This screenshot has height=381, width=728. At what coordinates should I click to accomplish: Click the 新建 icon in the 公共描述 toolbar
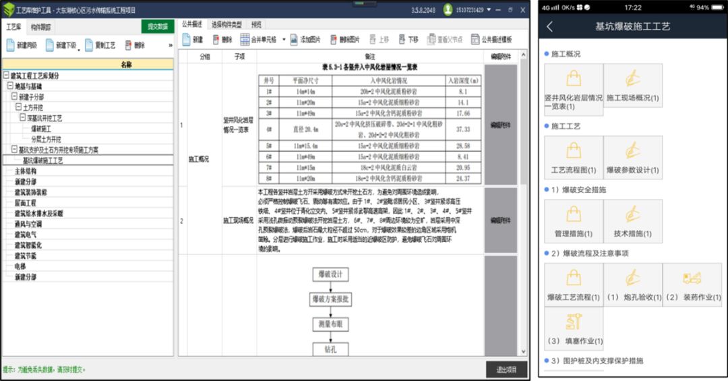pos(186,40)
